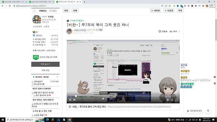Open the 베스트게시글 board
The width and height of the screenshot is (217, 122).
pyautogui.click(x=39, y=84)
